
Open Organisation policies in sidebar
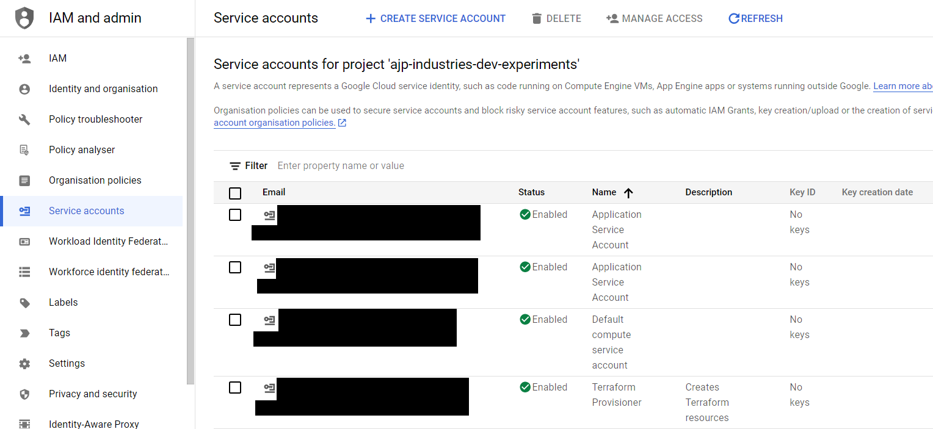(x=92, y=181)
